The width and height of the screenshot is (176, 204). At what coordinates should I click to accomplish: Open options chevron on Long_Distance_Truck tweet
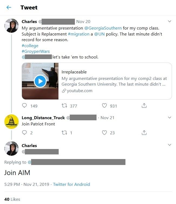pyautogui.click(x=170, y=118)
